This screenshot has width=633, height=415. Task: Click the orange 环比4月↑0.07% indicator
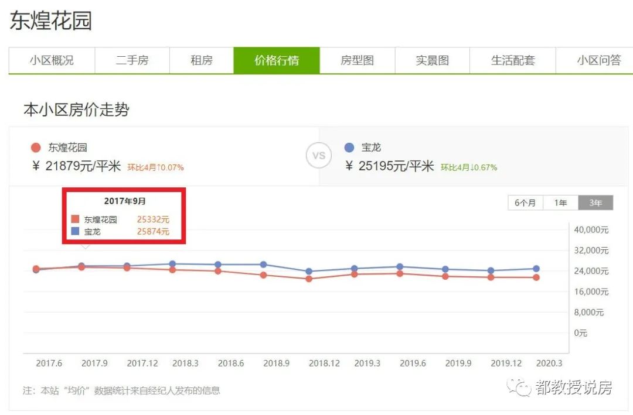[155, 167]
